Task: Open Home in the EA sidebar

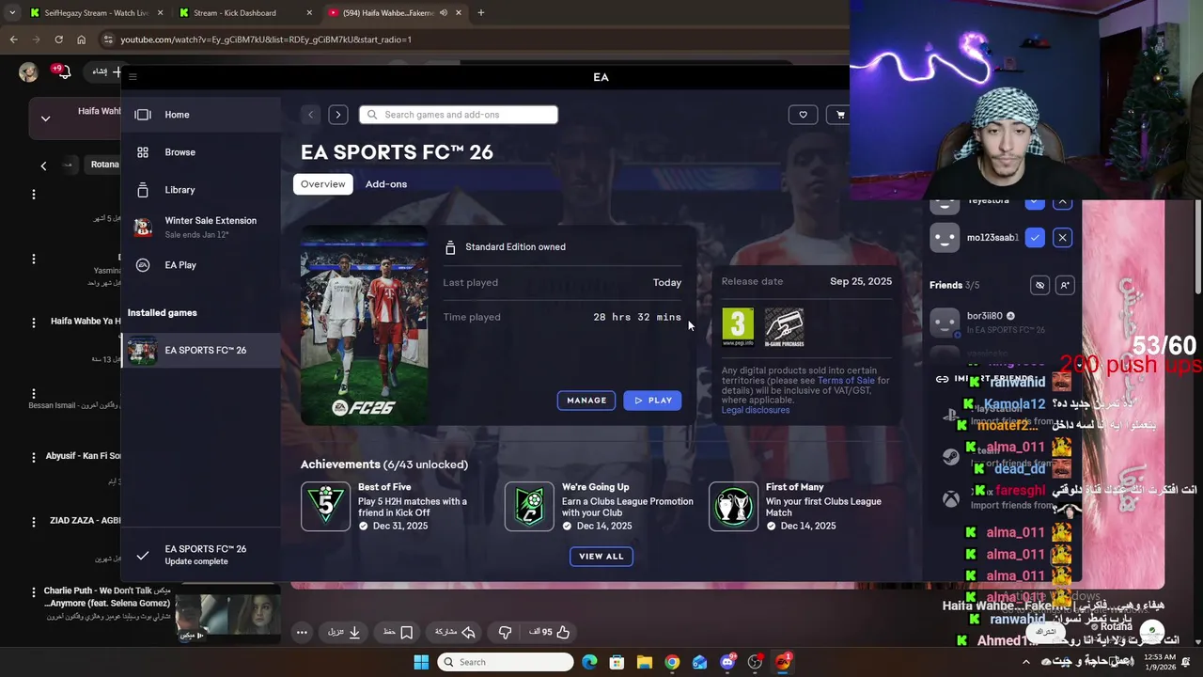Action: (x=202, y=115)
